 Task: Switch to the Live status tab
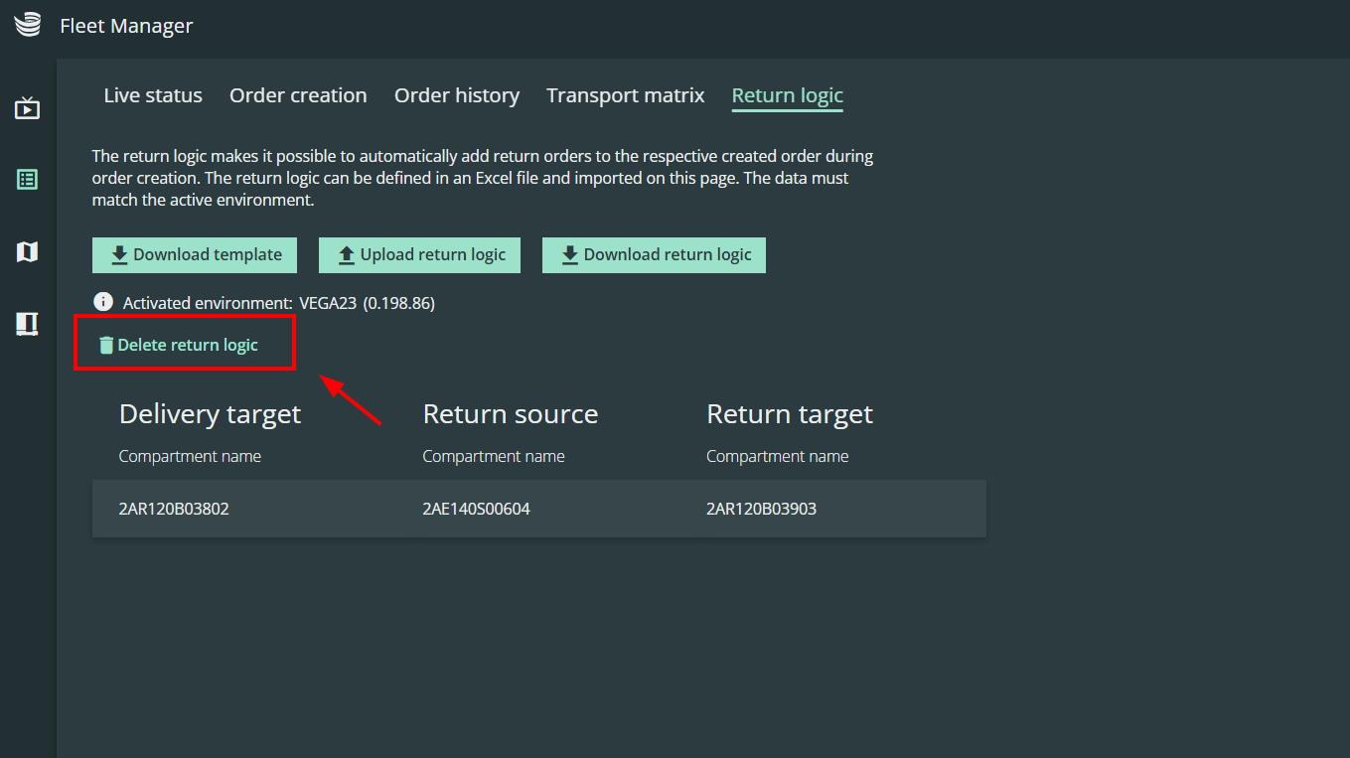(x=153, y=95)
